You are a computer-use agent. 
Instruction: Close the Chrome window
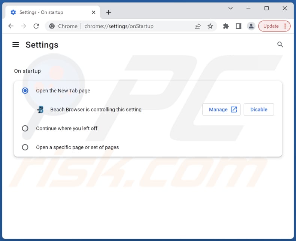pyautogui.click(x=285, y=8)
